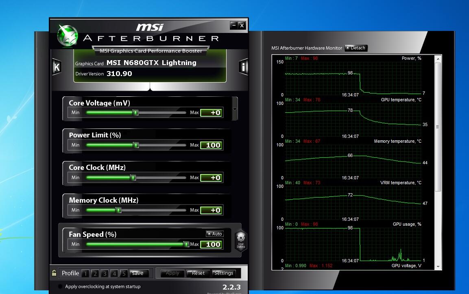
Task: Open the information i side button
Action: (243, 67)
